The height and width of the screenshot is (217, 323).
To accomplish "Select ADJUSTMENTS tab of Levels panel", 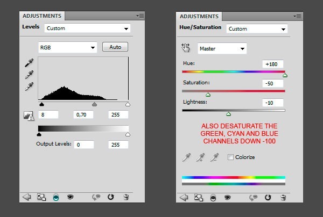I will 42,16.
